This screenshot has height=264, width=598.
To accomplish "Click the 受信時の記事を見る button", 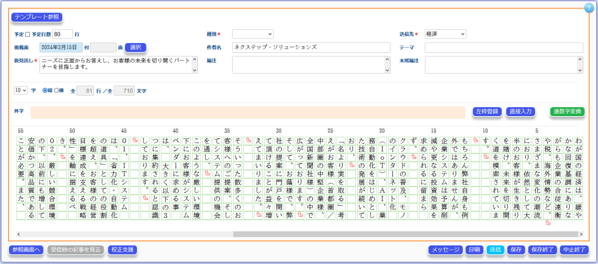I will click(x=75, y=250).
